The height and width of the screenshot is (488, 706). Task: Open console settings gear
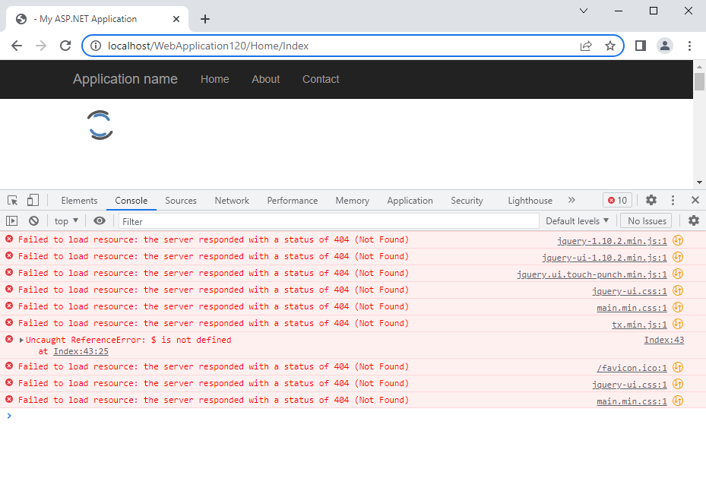pyautogui.click(x=694, y=220)
